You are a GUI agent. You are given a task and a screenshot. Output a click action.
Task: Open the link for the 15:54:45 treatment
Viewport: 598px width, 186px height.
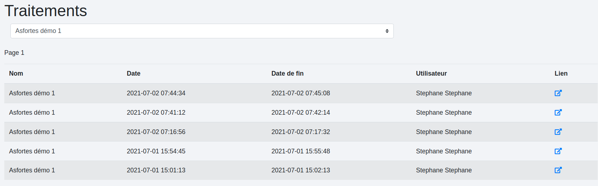[x=558, y=151]
